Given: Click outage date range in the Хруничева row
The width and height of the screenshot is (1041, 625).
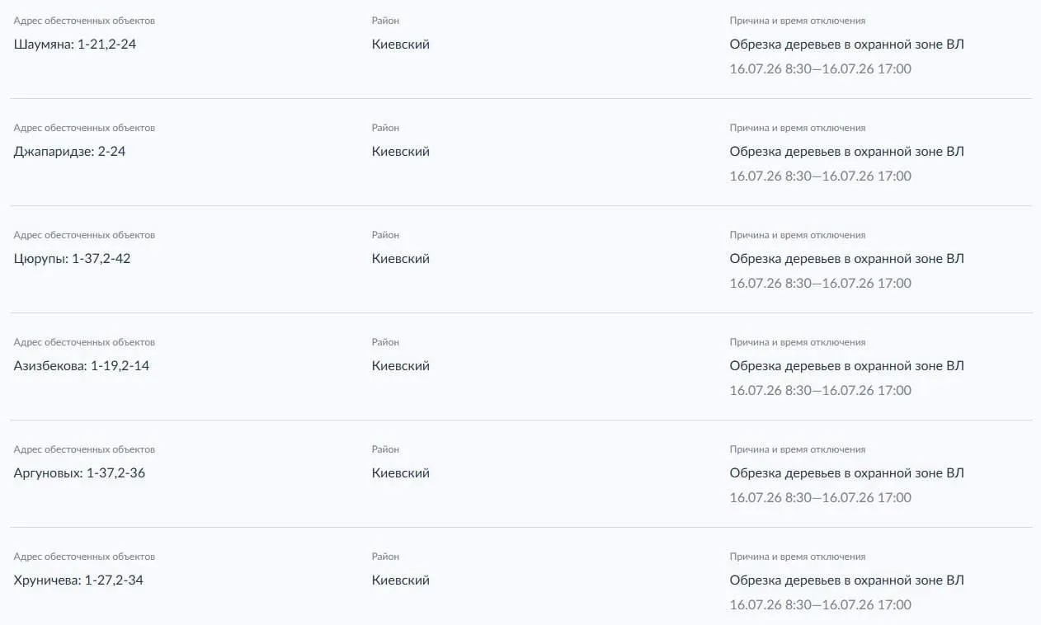Looking at the screenshot, I should point(821,605).
